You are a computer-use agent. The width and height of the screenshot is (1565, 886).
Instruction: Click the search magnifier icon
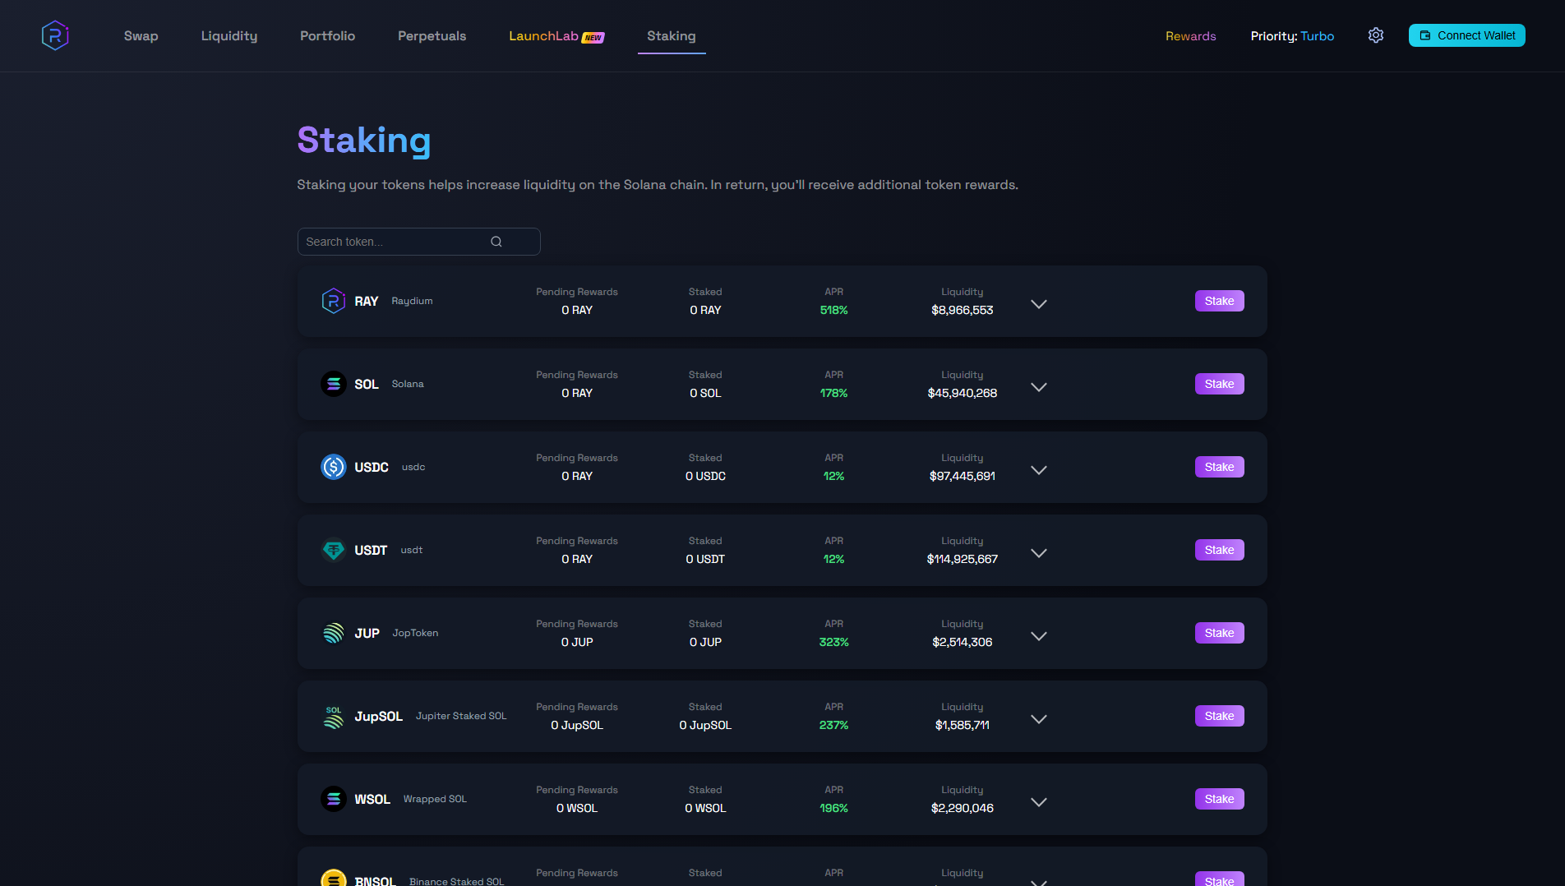[x=496, y=242]
